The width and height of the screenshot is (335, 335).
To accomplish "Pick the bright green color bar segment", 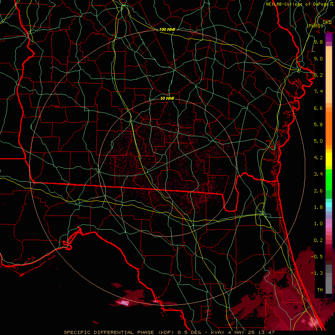I will (329, 179).
